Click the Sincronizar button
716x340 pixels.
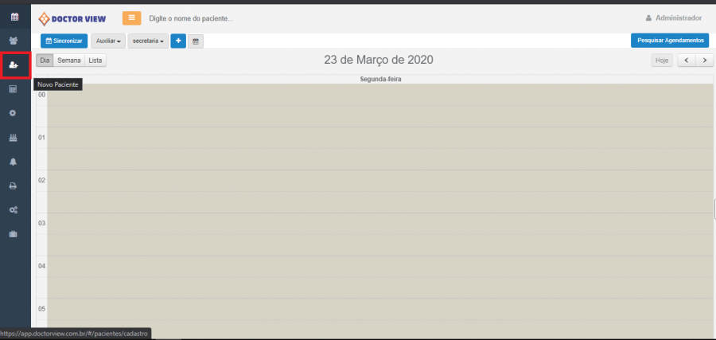tap(64, 41)
